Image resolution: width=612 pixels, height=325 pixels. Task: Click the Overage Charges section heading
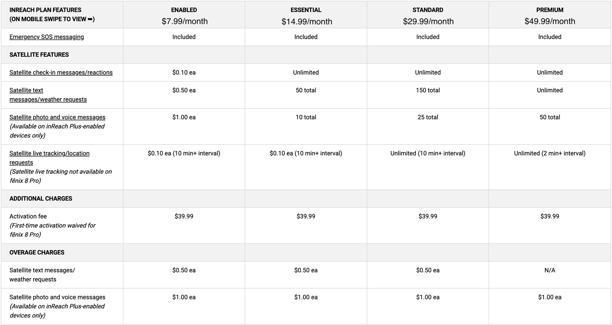point(37,253)
